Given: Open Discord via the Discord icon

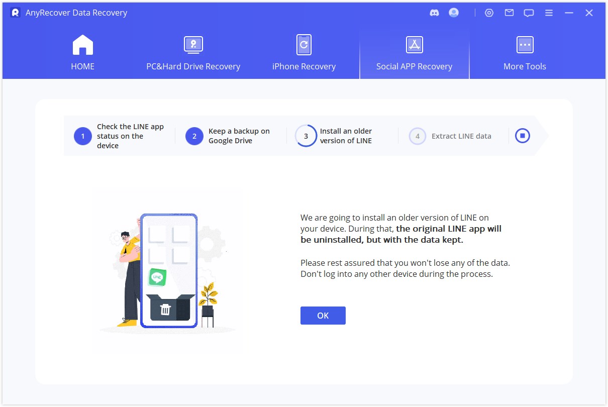Looking at the screenshot, I should (434, 13).
